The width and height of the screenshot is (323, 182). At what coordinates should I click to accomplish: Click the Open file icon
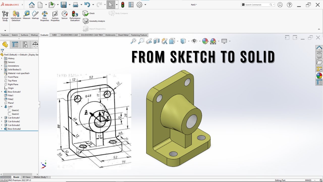52,5
